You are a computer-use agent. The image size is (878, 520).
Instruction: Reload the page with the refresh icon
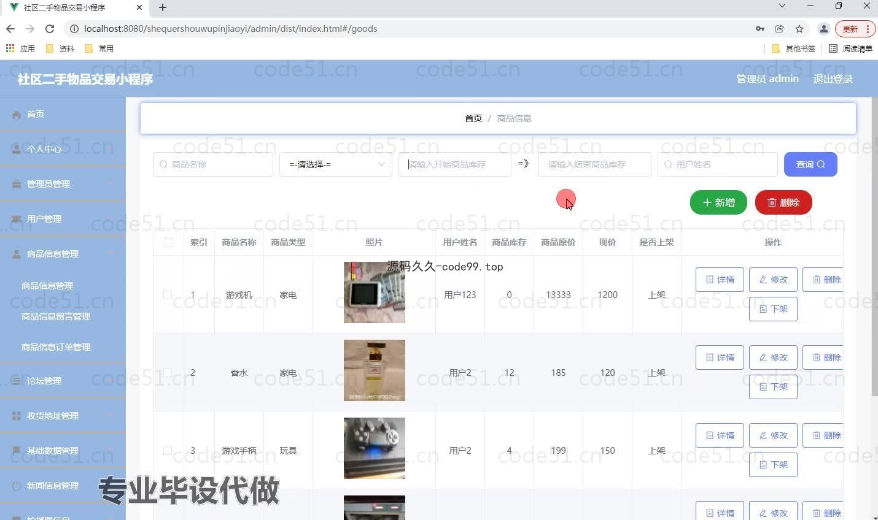click(50, 29)
